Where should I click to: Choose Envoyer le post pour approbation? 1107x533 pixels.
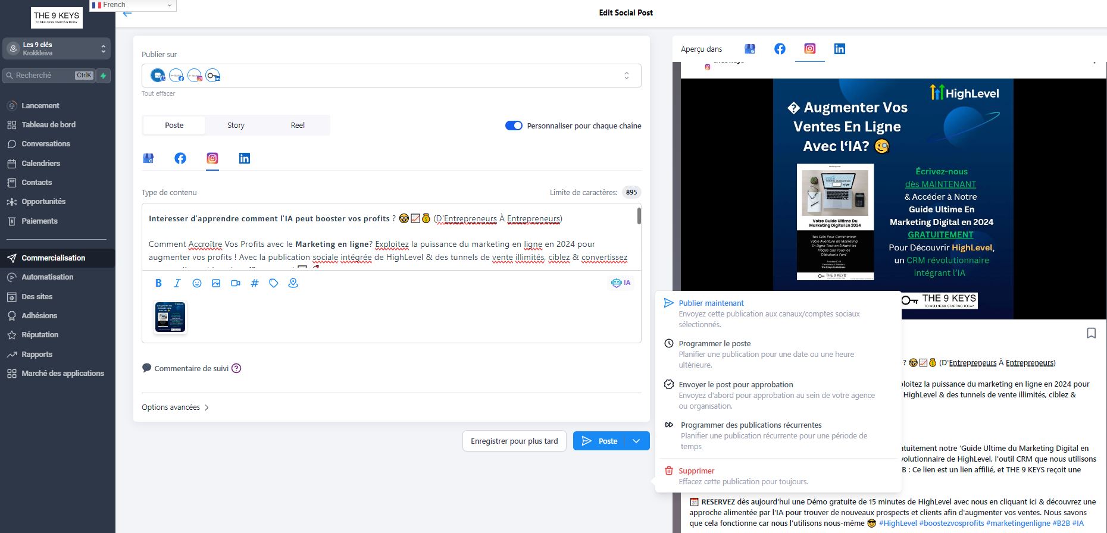coord(778,395)
